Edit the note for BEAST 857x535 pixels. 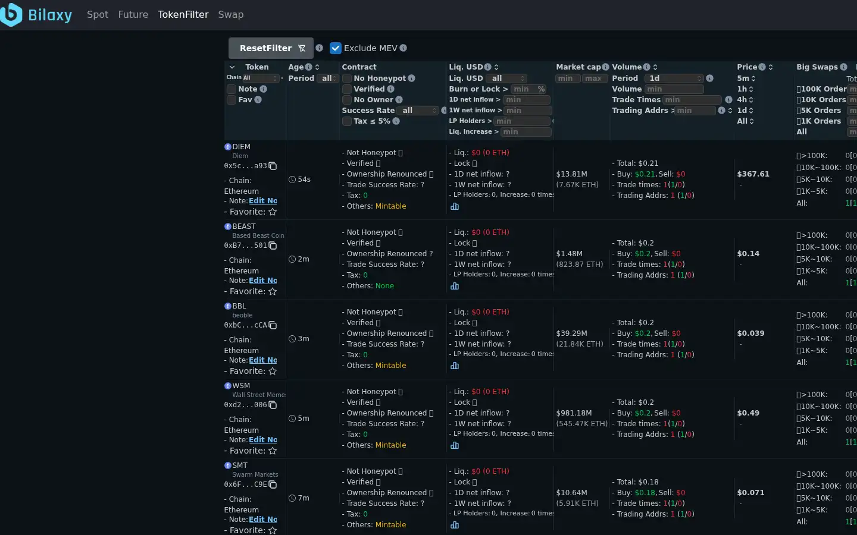tap(263, 281)
